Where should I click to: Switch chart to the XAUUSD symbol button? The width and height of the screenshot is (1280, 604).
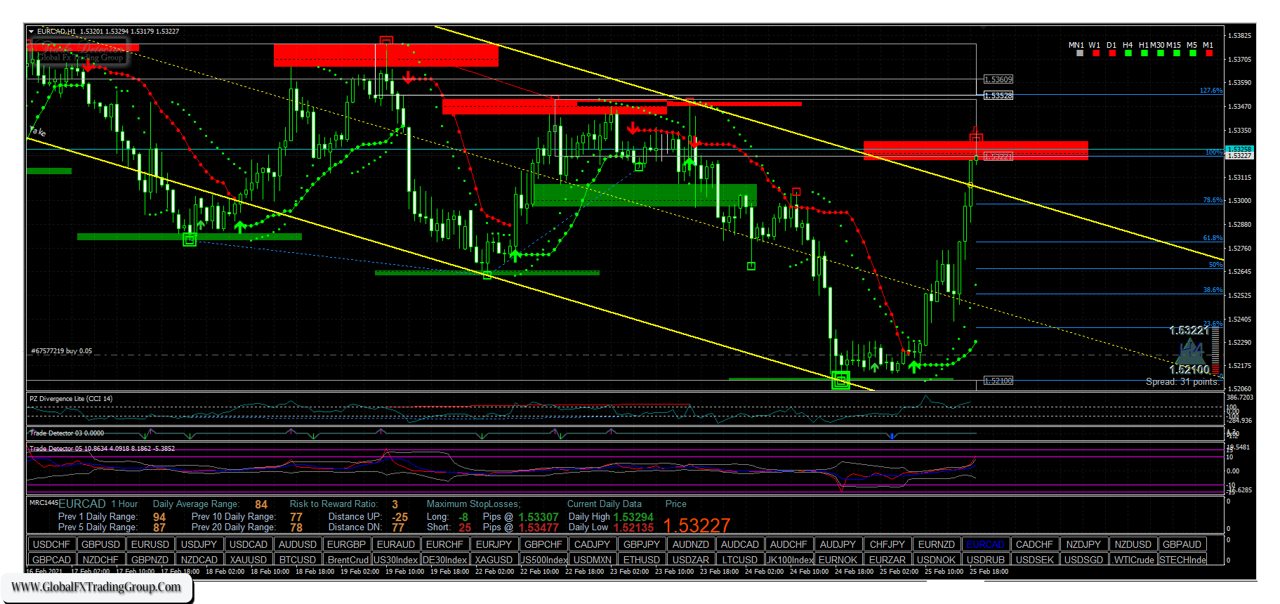click(x=248, y=560)
